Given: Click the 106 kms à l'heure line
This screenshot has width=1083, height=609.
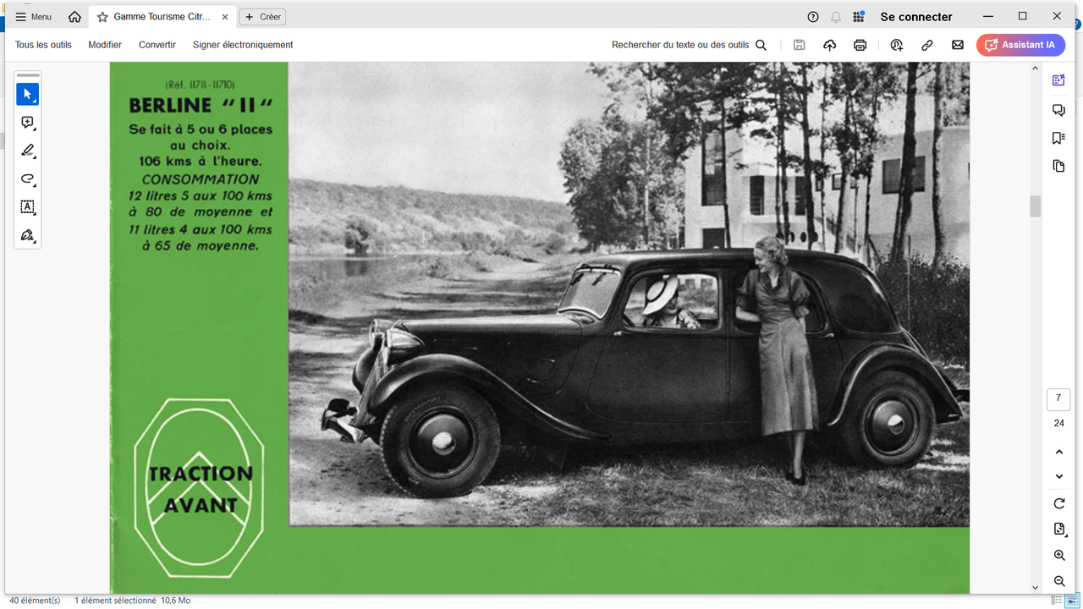Looking at the screenshot, I should click(x=201, y=162).
